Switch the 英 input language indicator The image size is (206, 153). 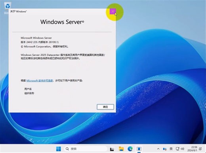(x=171, y=149)
